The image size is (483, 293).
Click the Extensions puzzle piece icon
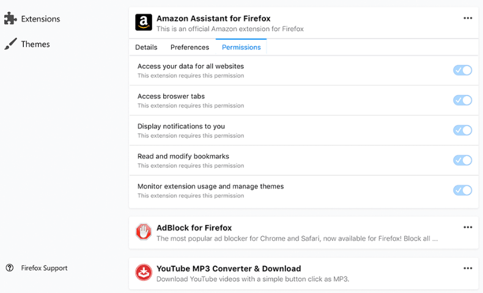(x=10, y=19)
